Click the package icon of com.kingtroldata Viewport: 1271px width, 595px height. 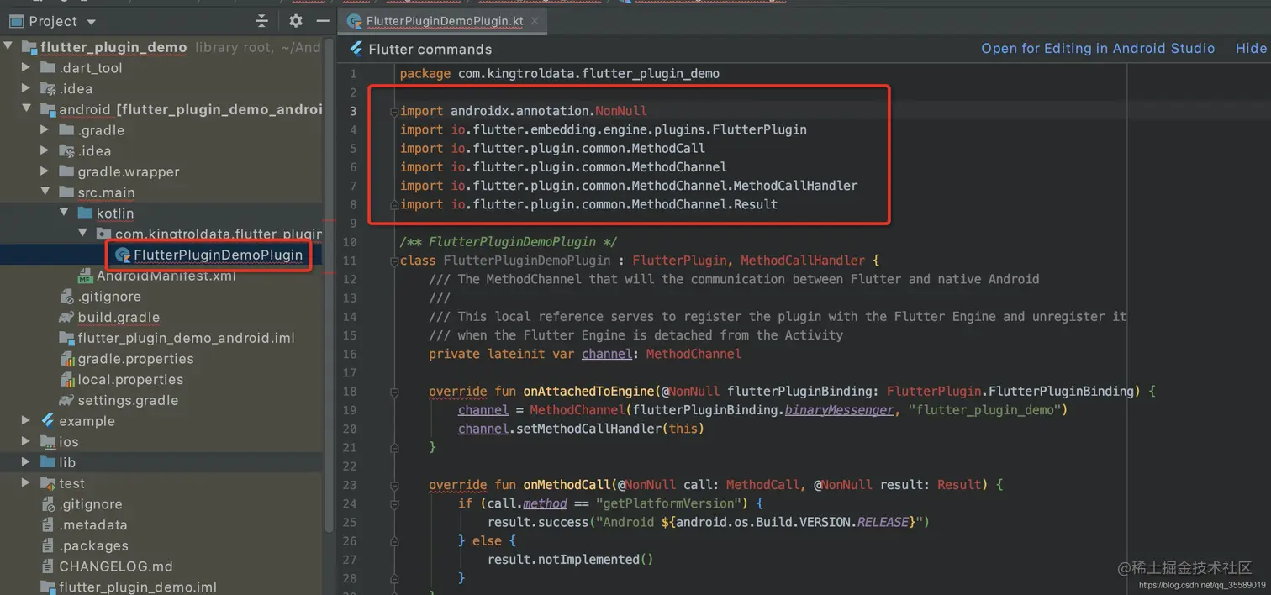103,234
